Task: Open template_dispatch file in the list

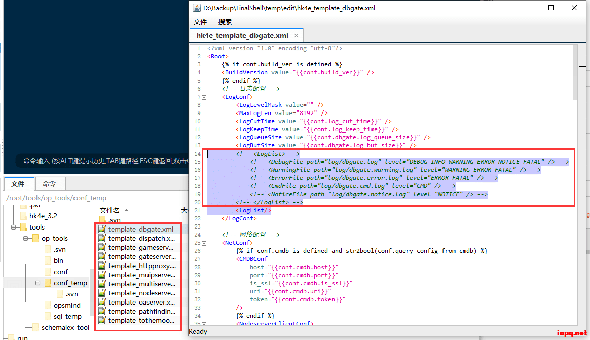Action: [x=141, y=238]
